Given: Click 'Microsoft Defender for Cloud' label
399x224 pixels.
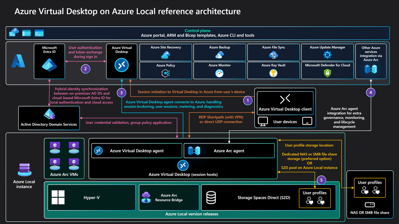Looking at the screenshot, I should [x=328, y=65].
